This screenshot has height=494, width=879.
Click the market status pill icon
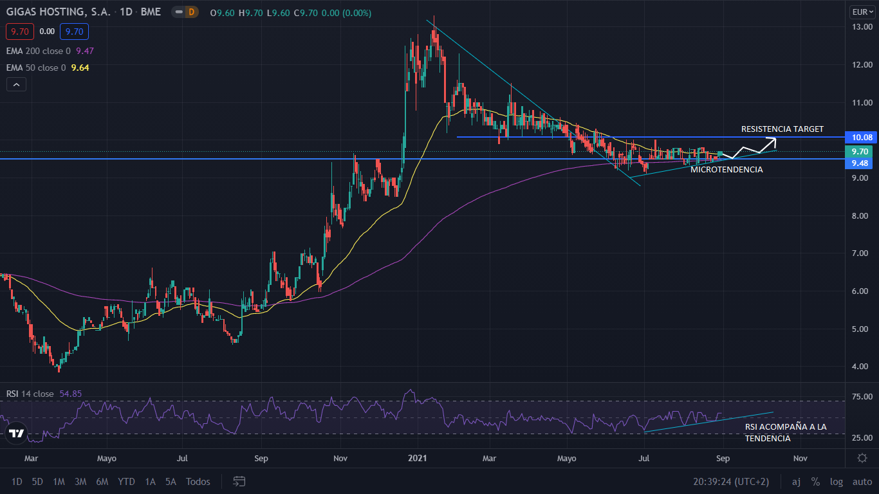pyautogui.click(x=179, y=12)
